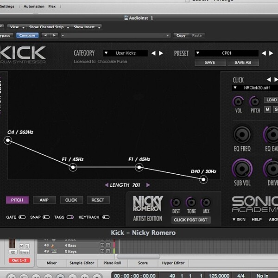Click the CLICK POST DIST button
The width and height of the screenshot is (278, 278).
tap(191, 220)
